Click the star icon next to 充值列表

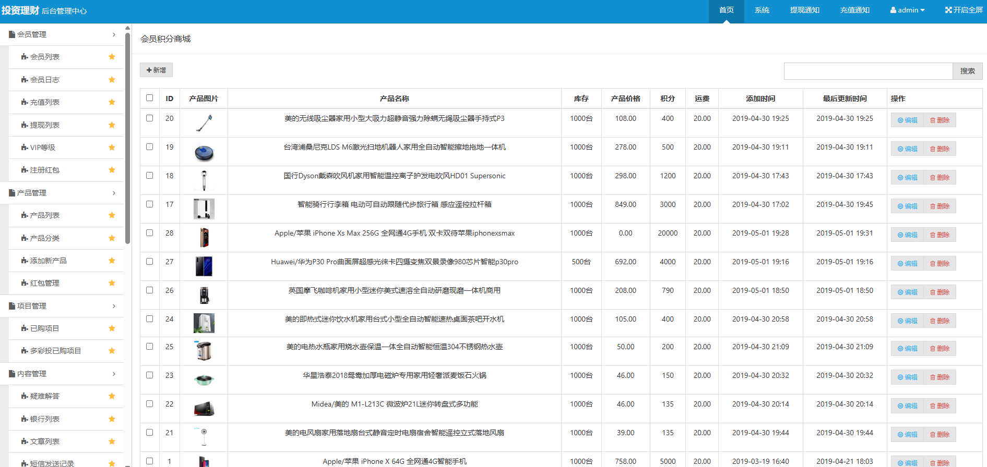pos(112,102)
